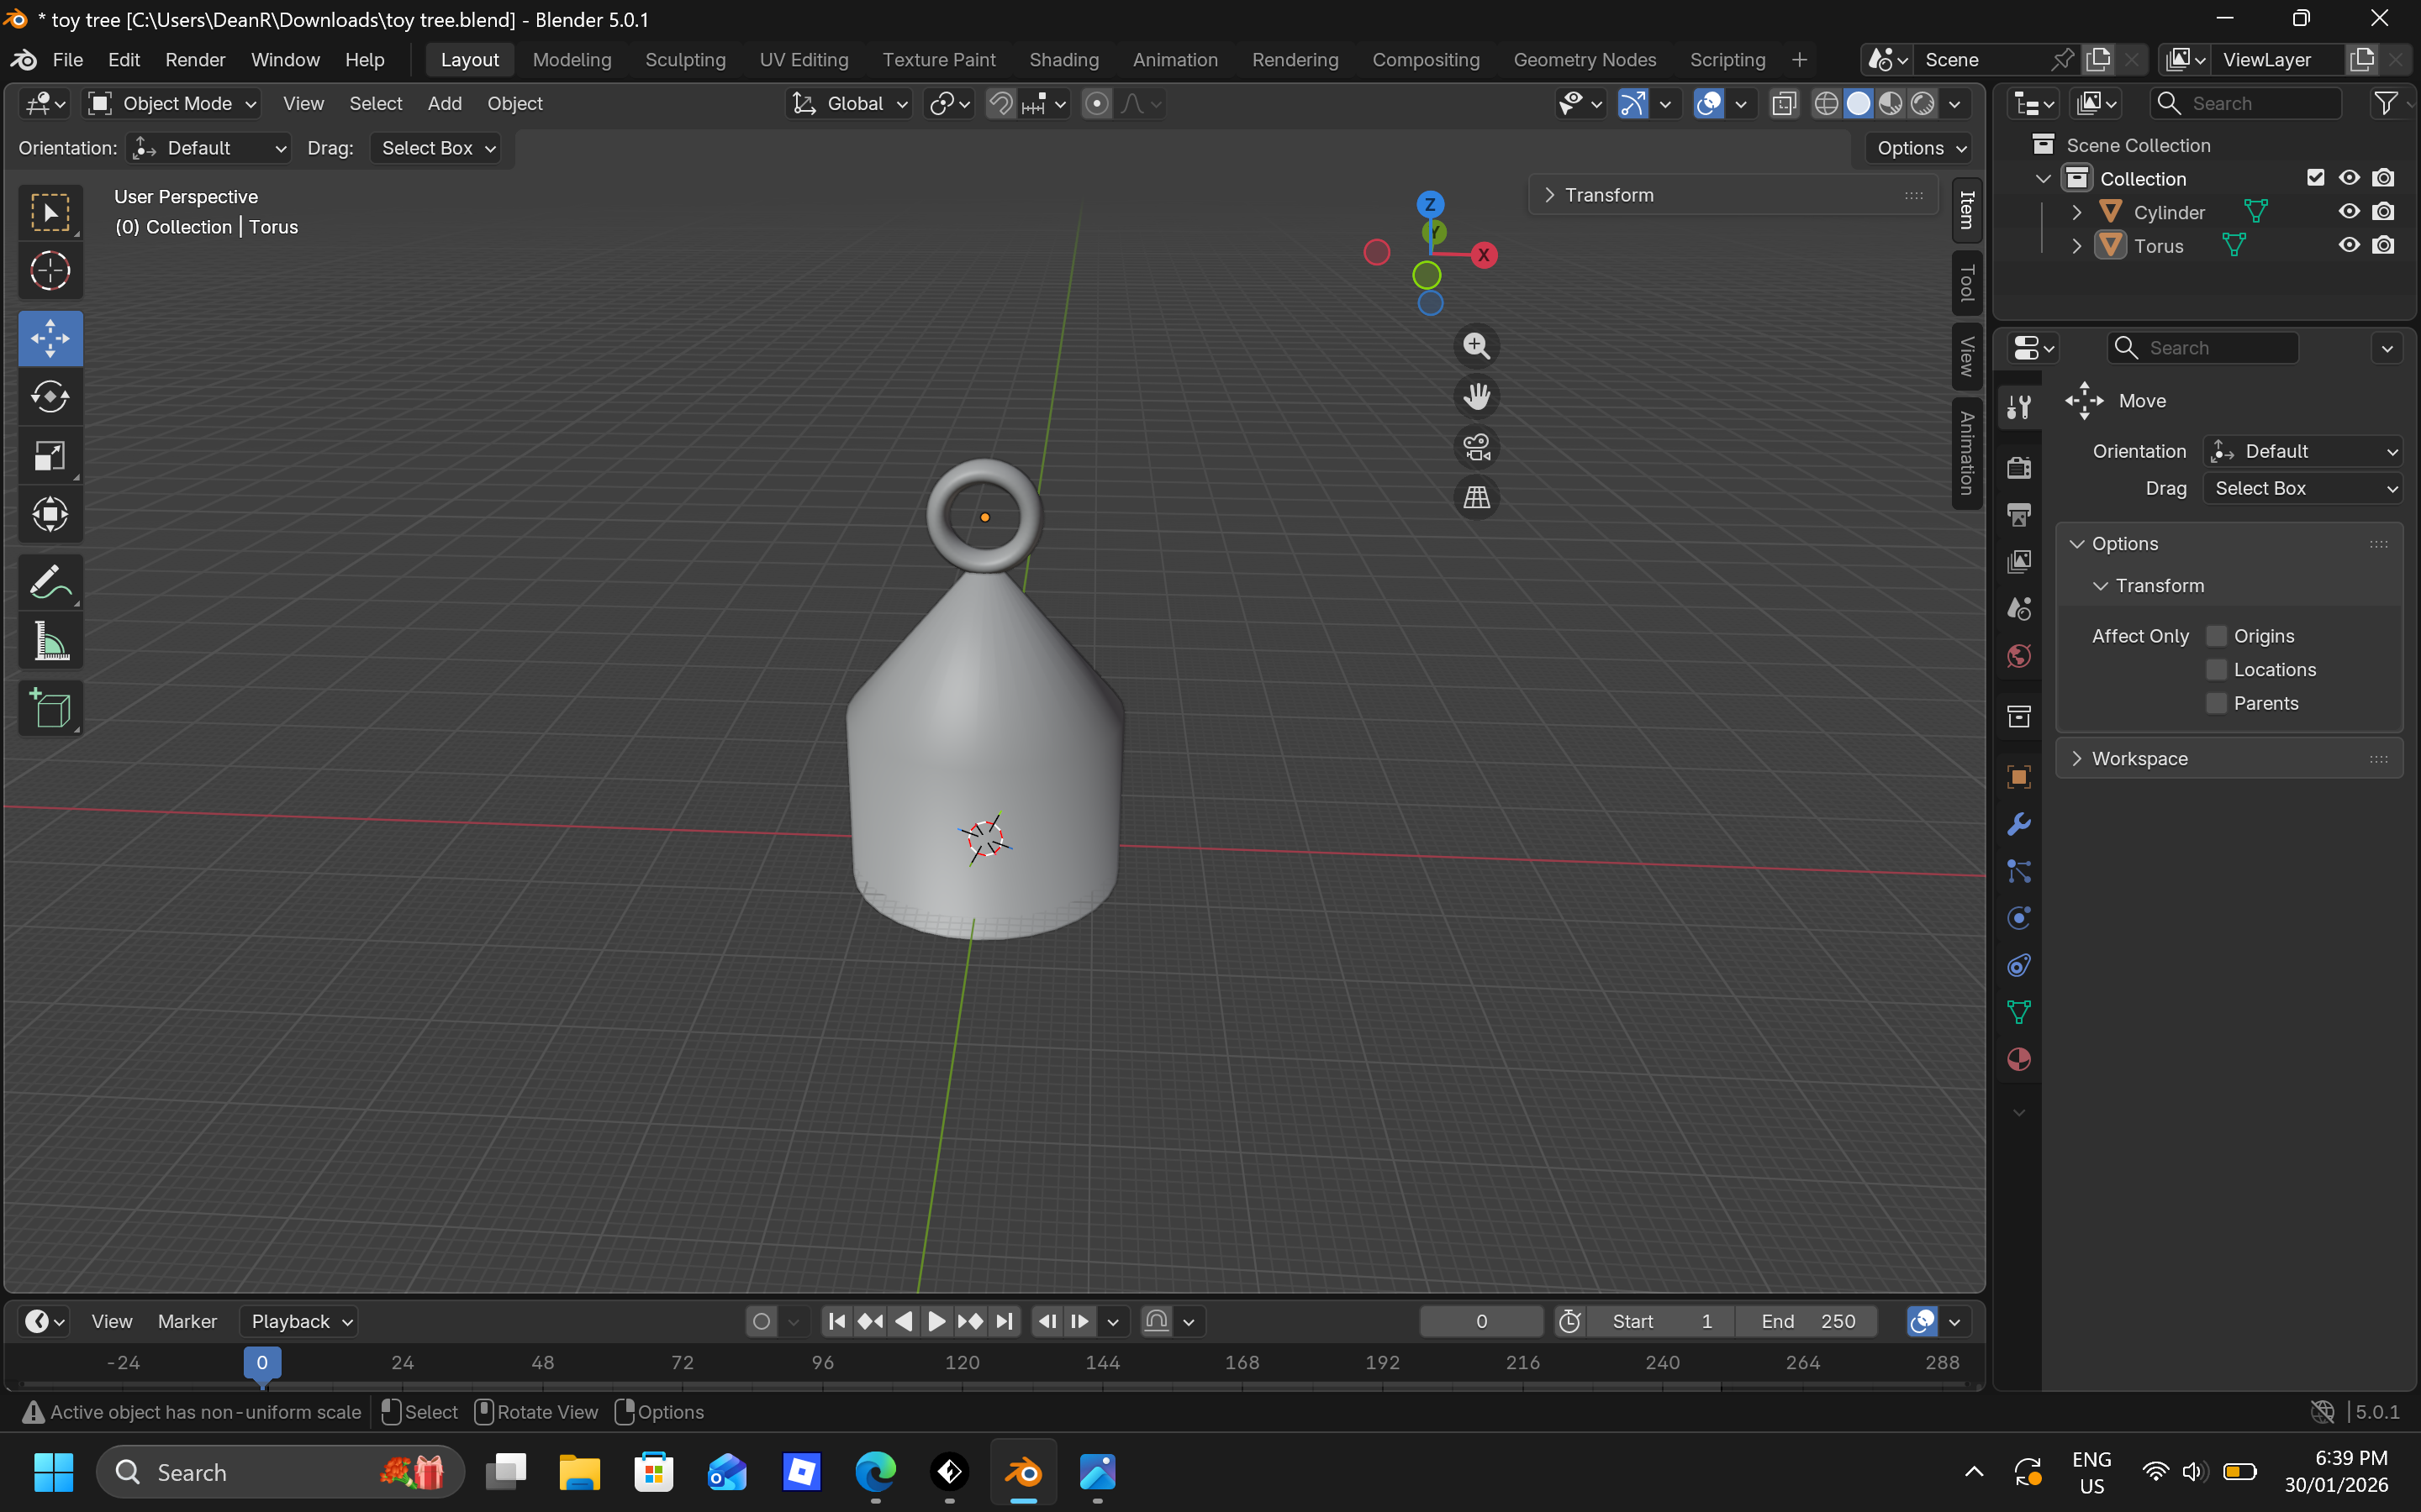The image size is (2421, 1512).
Task: Open the World properties tab
Action: tap(2019, 657)
